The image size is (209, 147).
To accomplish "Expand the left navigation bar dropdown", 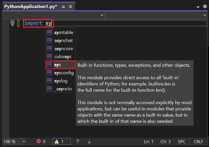I will [x=102, y=15].
